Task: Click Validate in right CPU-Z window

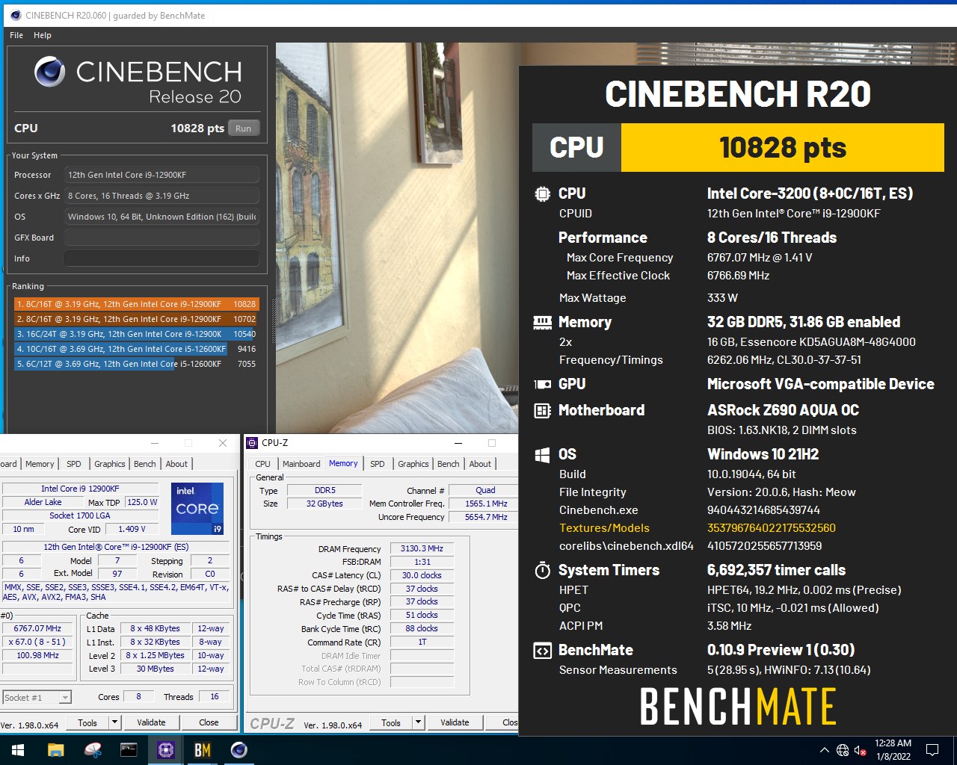Action: tap(455, 722)
